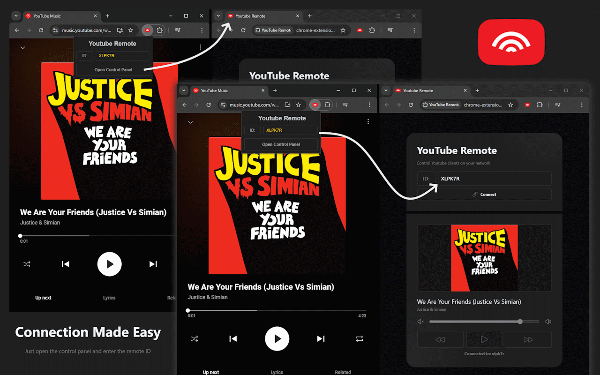Select the Up next tab
This screenshot has width=600, height=375.
pos(211,372)
